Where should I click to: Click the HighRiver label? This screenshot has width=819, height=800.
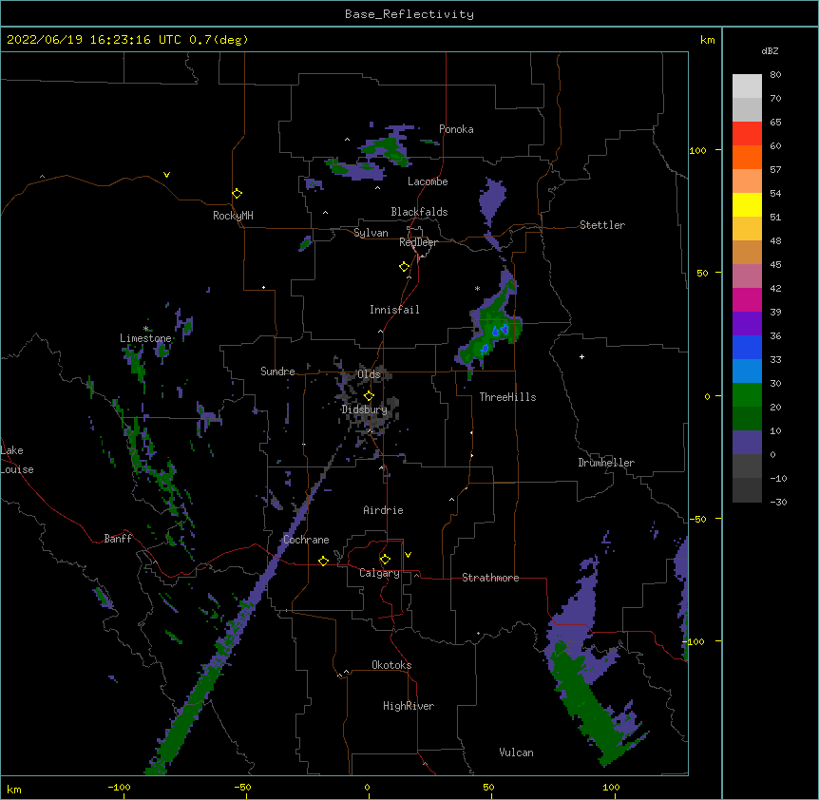pos(409,706)
